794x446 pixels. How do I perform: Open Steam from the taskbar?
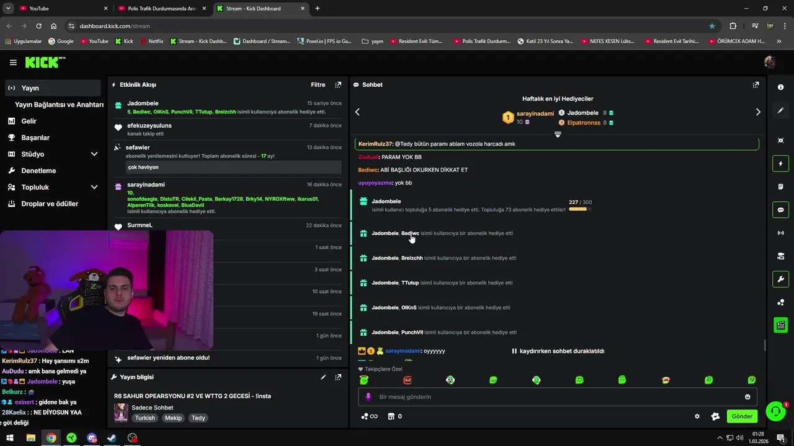112,438
